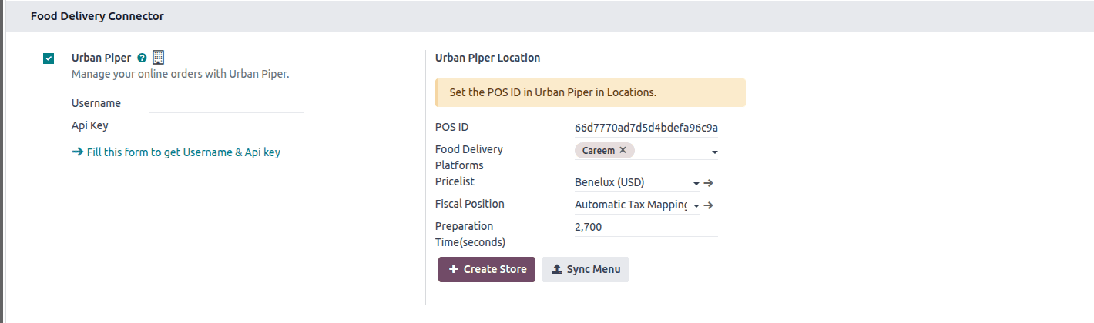The height and width of the screenshot is (323, 1094).
Task: Click the POS ID label
Action: [451, 127]
